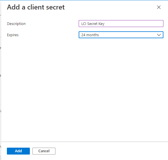Click the Cancel button
This screenshot has height=160, width=168.
(44, 151)
